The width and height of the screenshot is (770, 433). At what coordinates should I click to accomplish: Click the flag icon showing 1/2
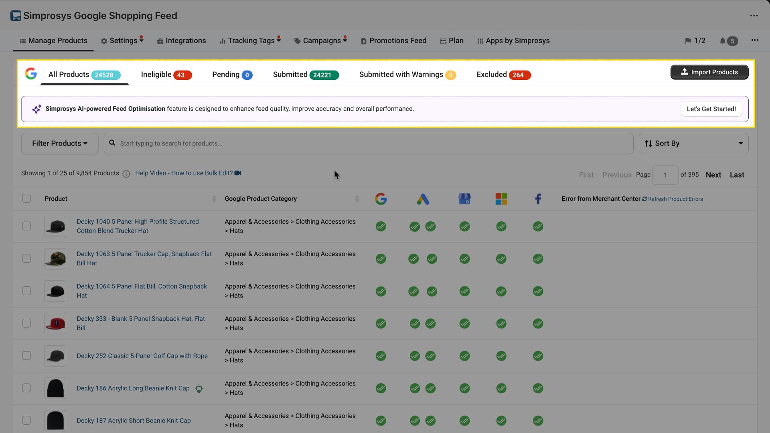[695, 40]
